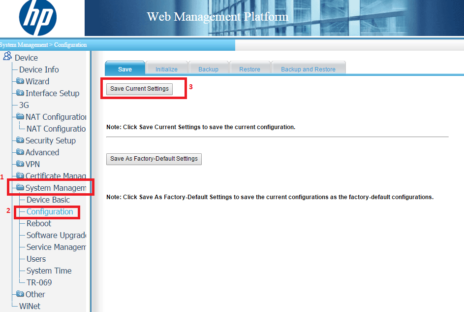
Task: Open the Backup tab
Action: click(208, 69)
